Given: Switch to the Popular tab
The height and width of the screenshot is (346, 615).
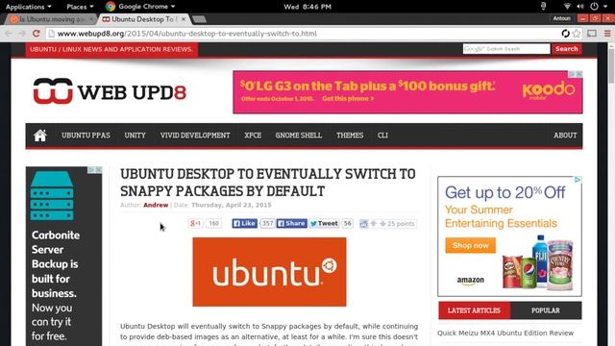Looking at the screenshot, I should [546, 310].
